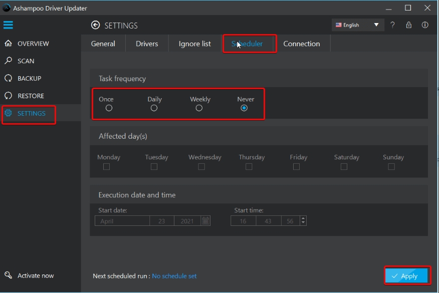Click the start time spinner arrows
Viewport: 439px width, 293px height.
pyautogui.click(x=303, y=221)
